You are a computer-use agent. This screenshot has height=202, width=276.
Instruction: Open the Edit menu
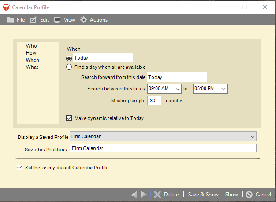click(45, 20)
